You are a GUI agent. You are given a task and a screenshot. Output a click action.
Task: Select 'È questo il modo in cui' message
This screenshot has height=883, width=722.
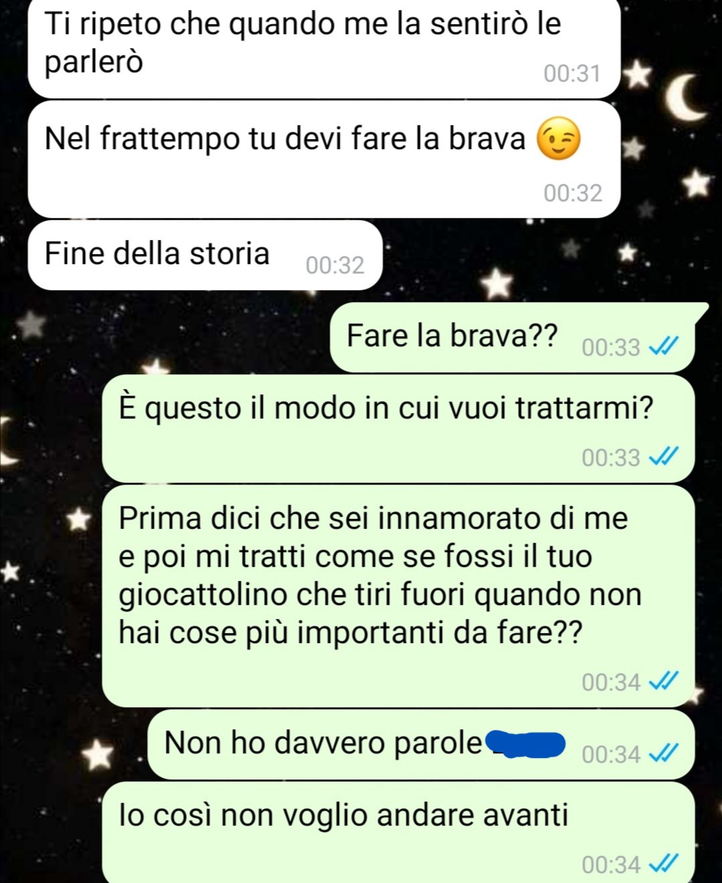398,428
